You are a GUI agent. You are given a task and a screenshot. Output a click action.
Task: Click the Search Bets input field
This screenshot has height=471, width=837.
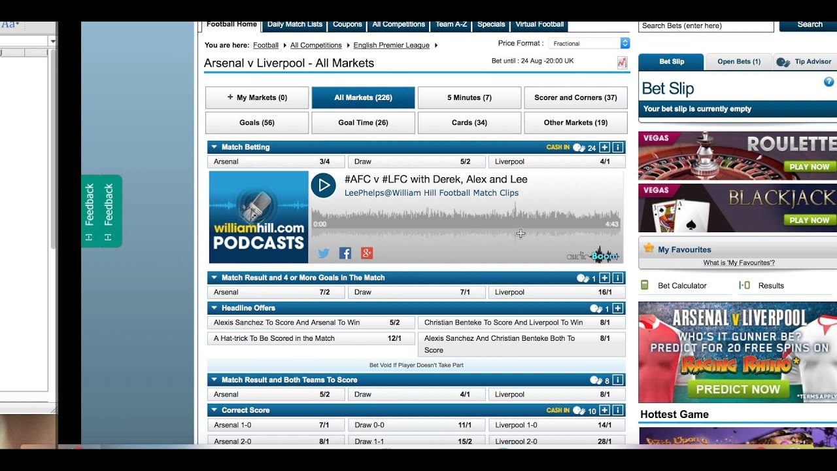[x=706, y=26]
